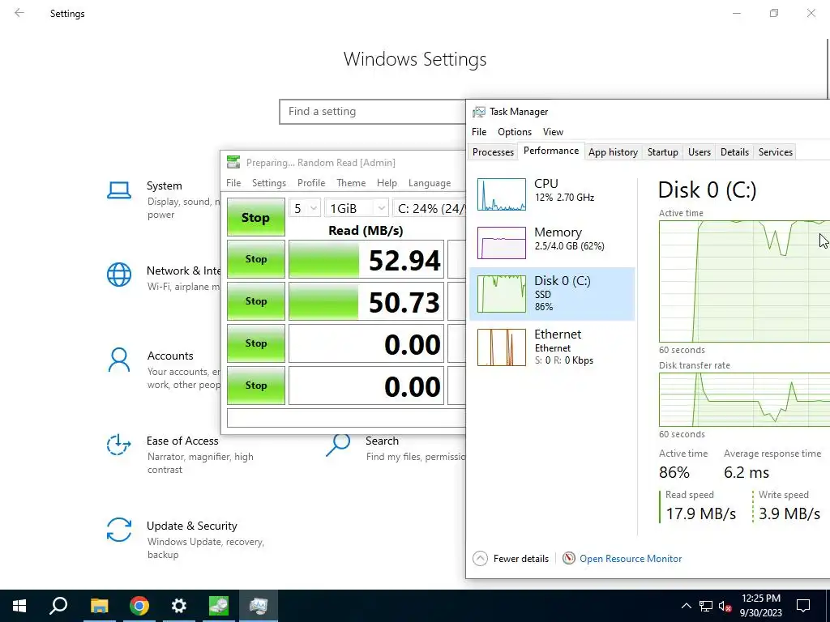This screenshot has width=830, height=622.
Task: Switch to the Details tab
Action: [x=734, y=151]
